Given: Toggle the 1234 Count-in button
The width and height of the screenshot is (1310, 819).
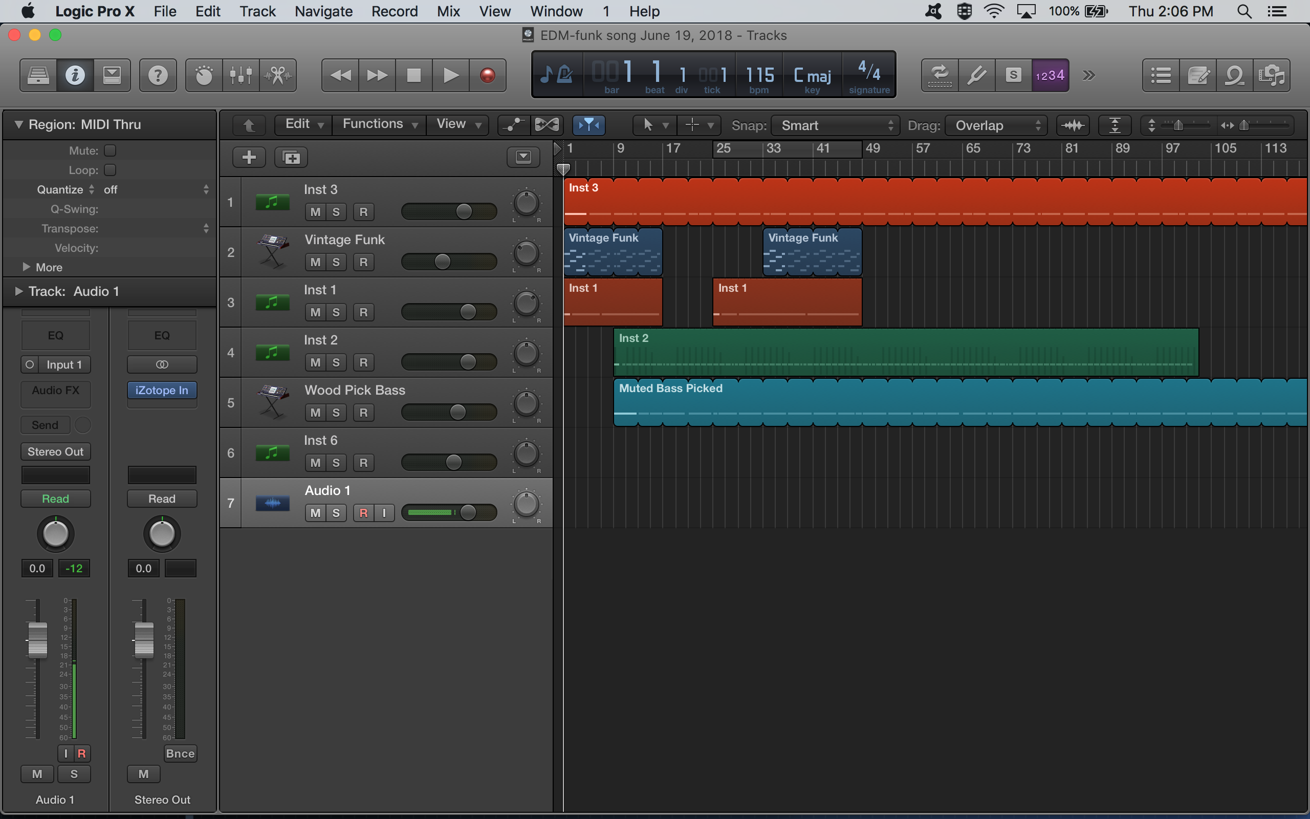Looking at the screenshot, I should point(1050,75).
